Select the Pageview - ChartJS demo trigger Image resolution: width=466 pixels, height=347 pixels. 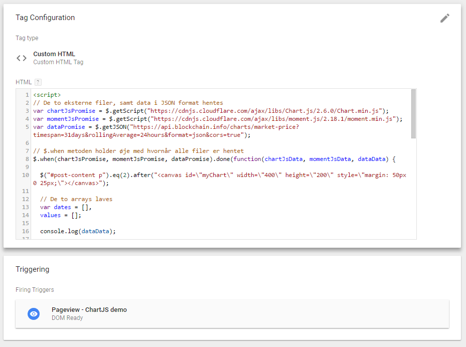[x=89, y=310]
